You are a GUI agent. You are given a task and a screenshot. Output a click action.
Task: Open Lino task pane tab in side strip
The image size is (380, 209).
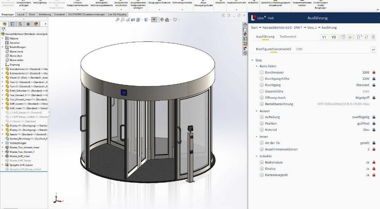(x=245, y=49)
